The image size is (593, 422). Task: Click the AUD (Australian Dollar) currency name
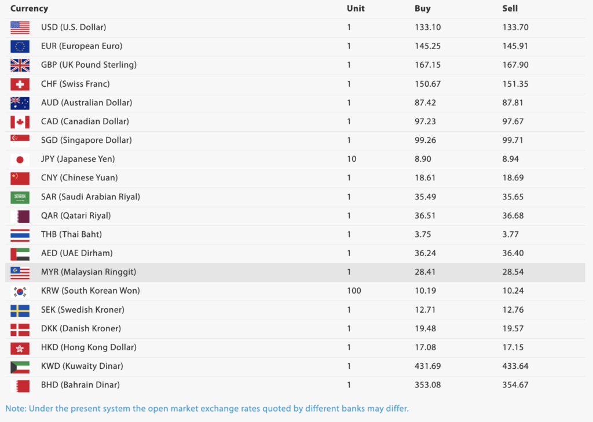86,103
